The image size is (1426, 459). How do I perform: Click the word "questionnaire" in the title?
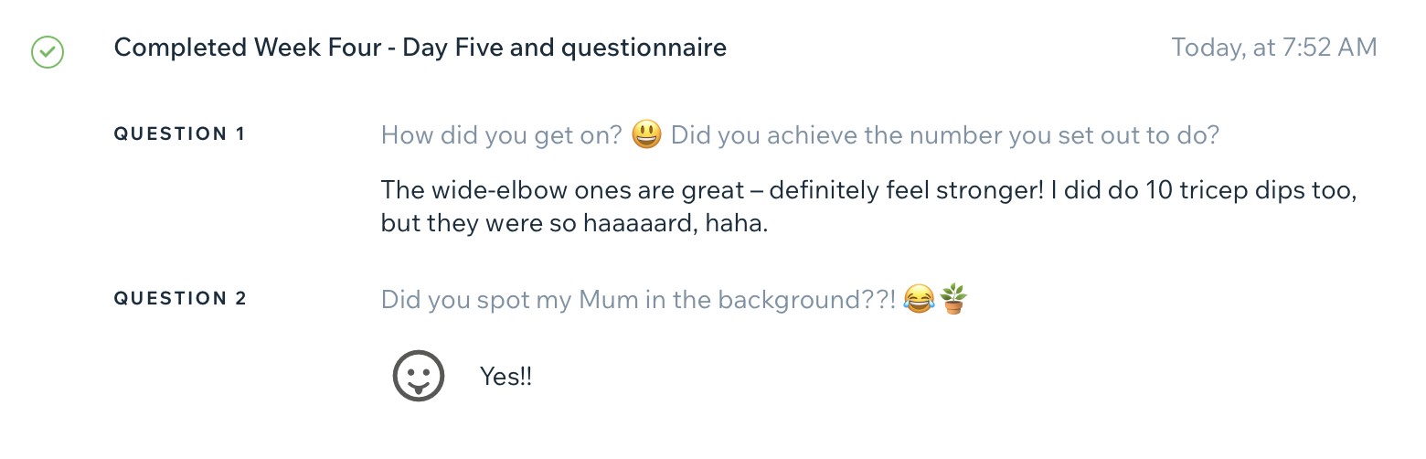644,48
